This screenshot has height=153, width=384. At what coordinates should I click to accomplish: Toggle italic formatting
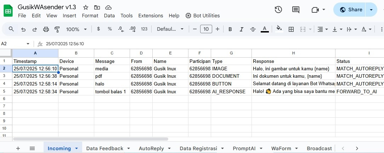pyautogui.click(x=242, y=29)
